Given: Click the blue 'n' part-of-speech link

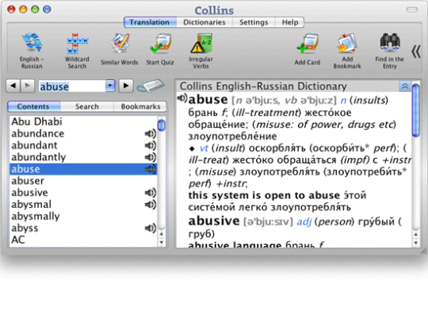Looking at the screenshot, I should (343, 101).
